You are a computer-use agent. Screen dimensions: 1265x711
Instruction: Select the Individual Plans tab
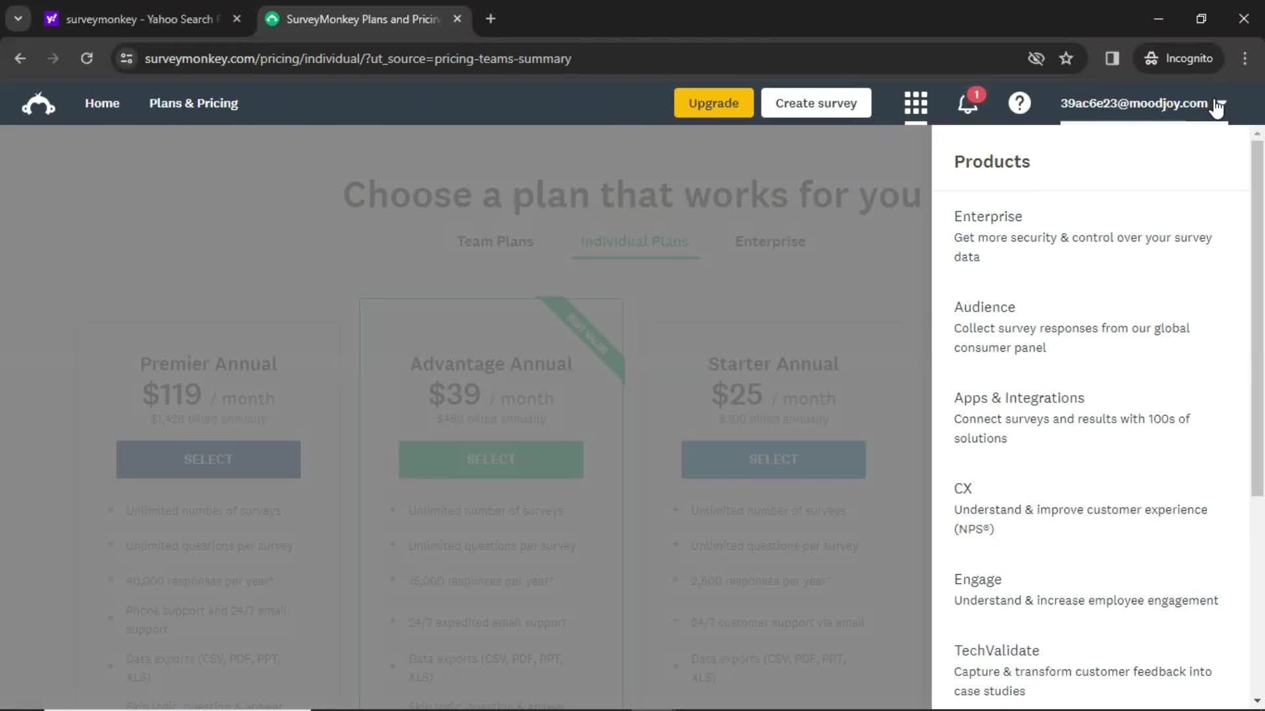pos(634,242)
